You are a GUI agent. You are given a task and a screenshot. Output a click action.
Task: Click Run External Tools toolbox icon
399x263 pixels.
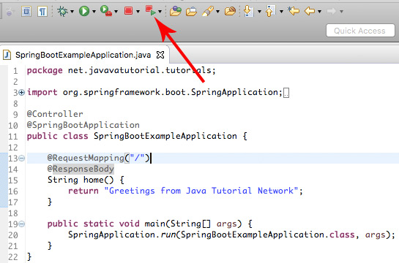(x=106, y=11)
